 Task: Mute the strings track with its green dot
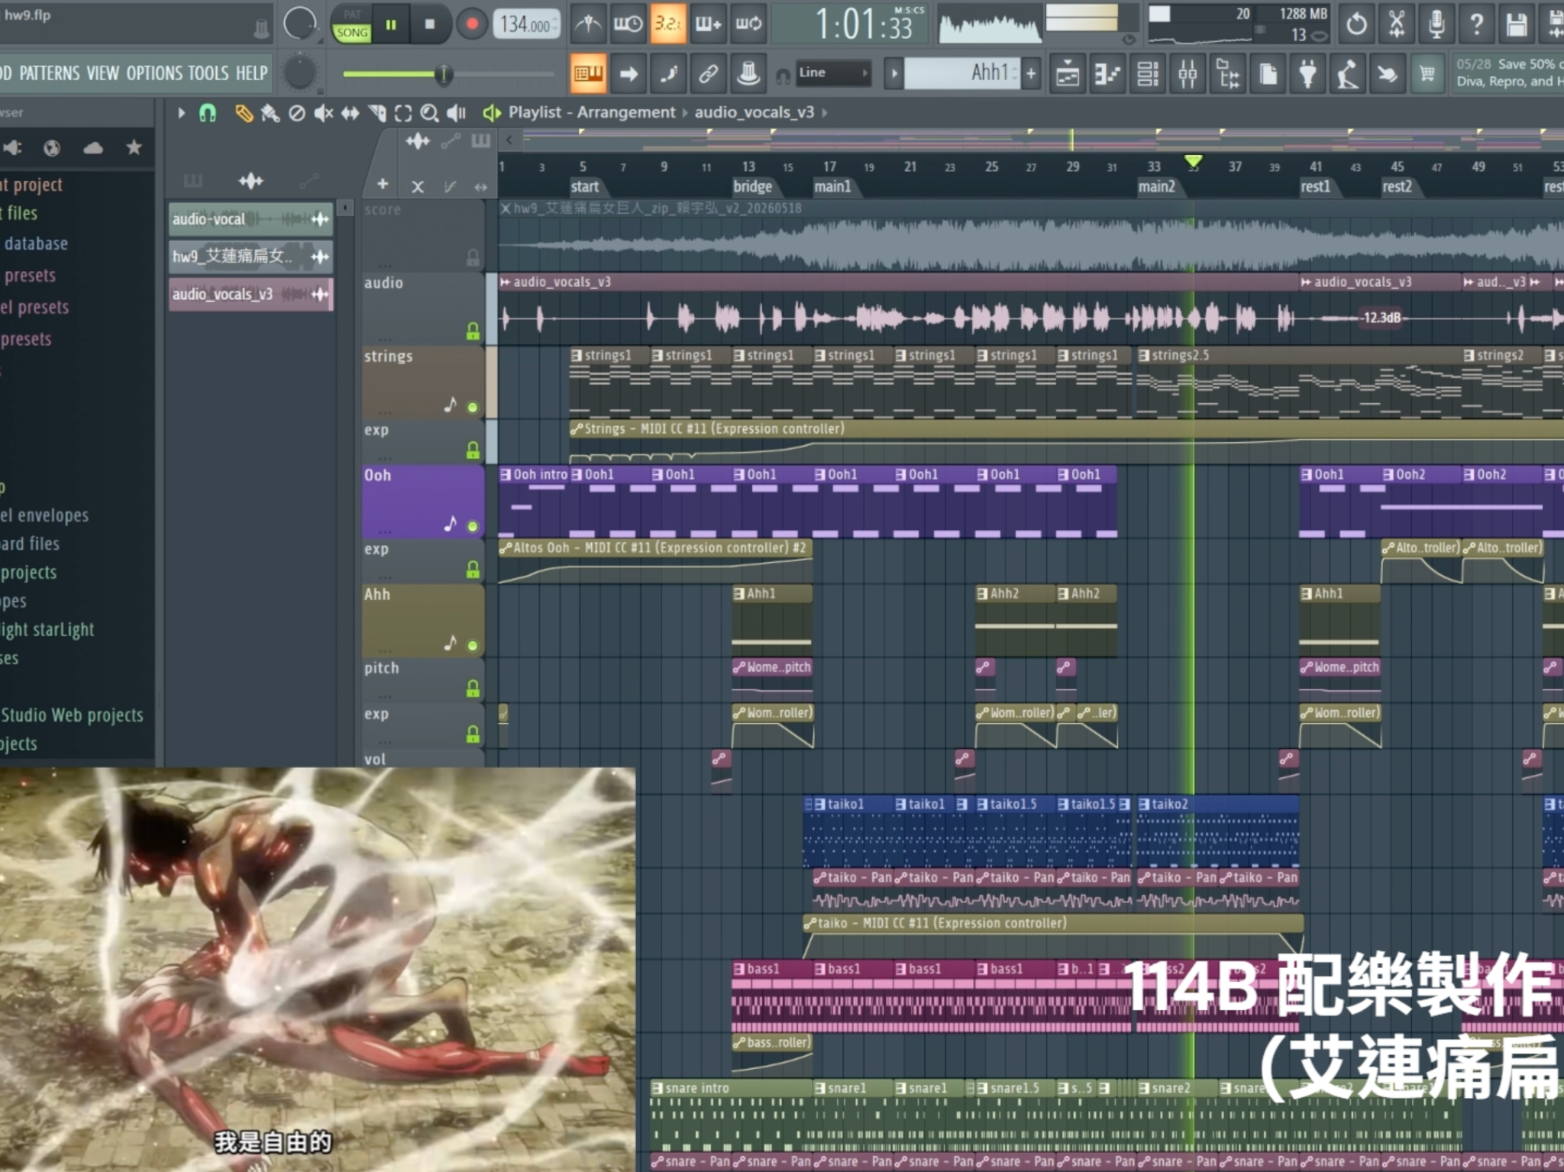tap(473, 407)
